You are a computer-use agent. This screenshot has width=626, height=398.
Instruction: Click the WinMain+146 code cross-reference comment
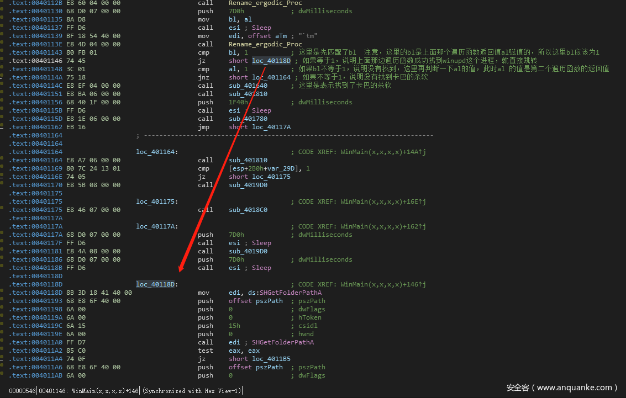362,284
